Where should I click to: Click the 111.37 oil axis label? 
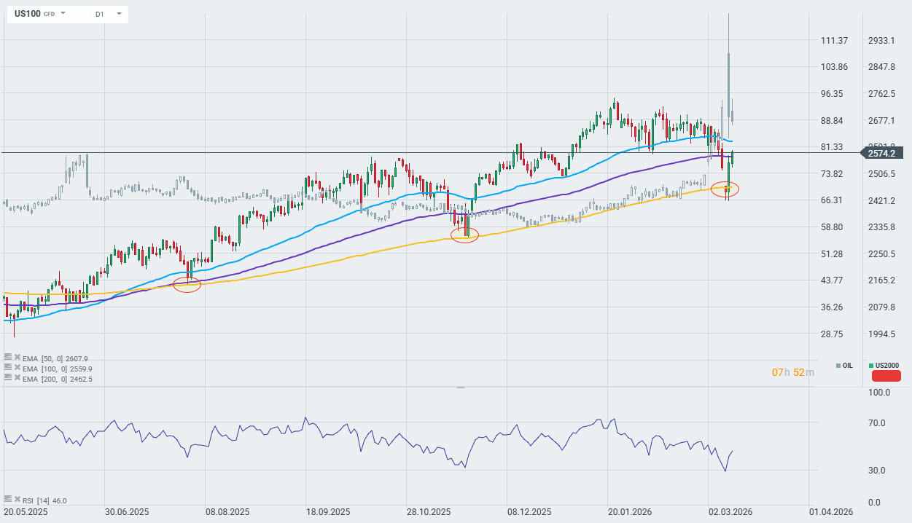tap(834, 40)
